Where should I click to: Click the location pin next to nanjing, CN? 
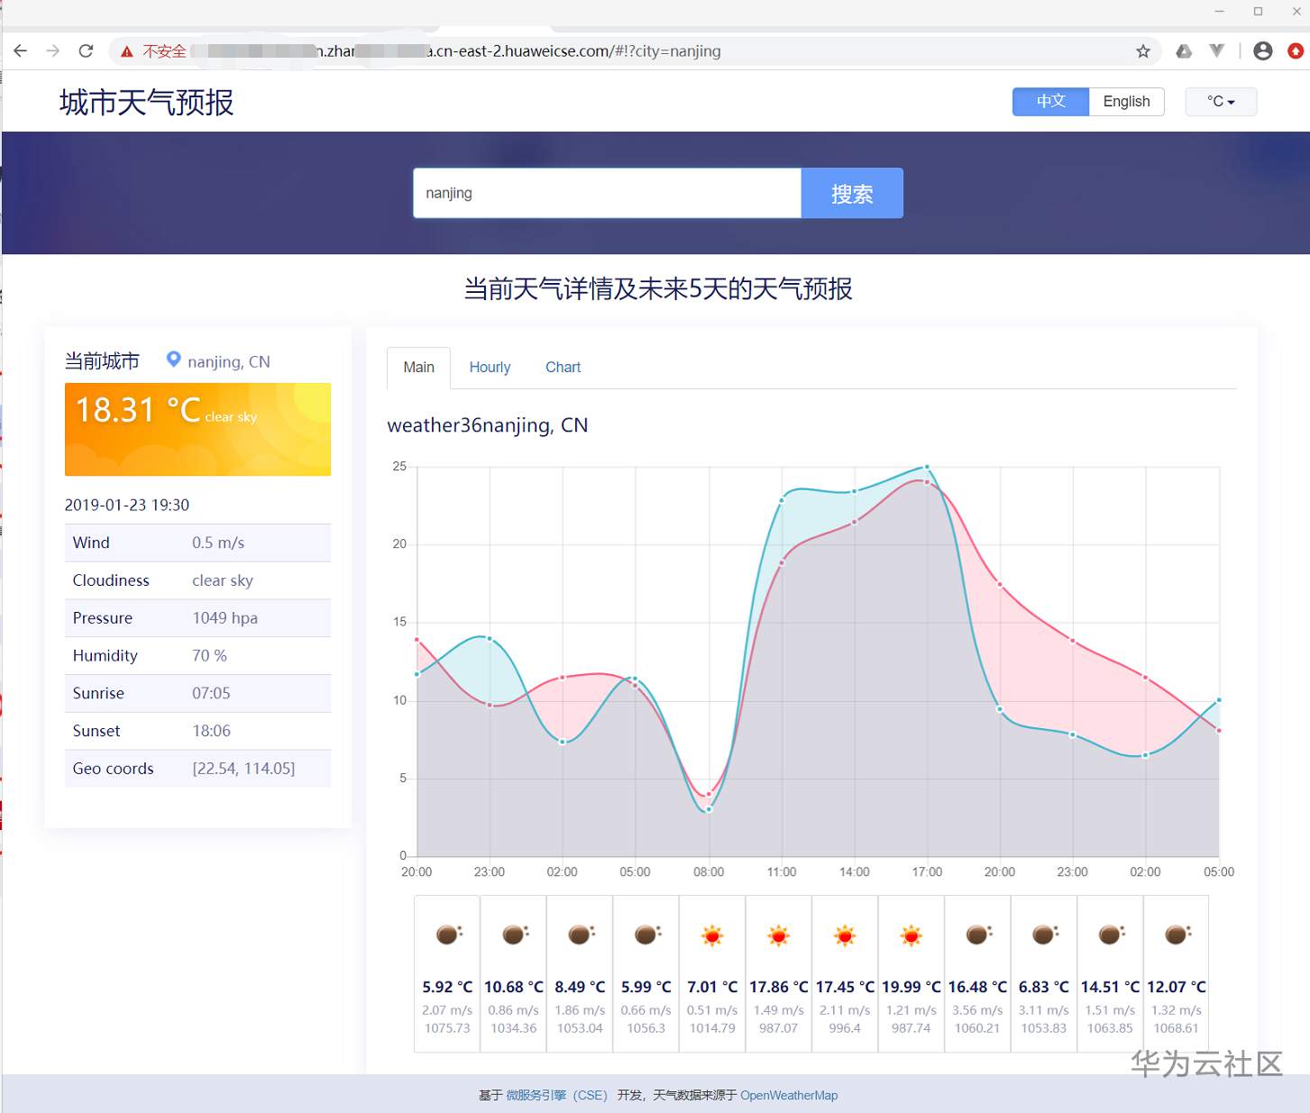(x=174, y=360)
